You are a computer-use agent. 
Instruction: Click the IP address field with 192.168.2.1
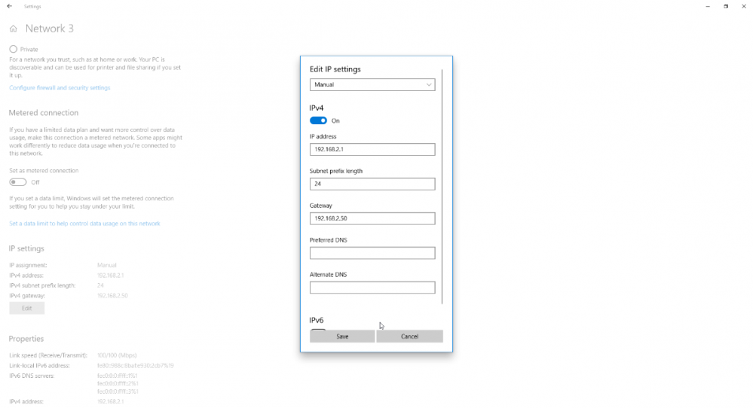372,149
